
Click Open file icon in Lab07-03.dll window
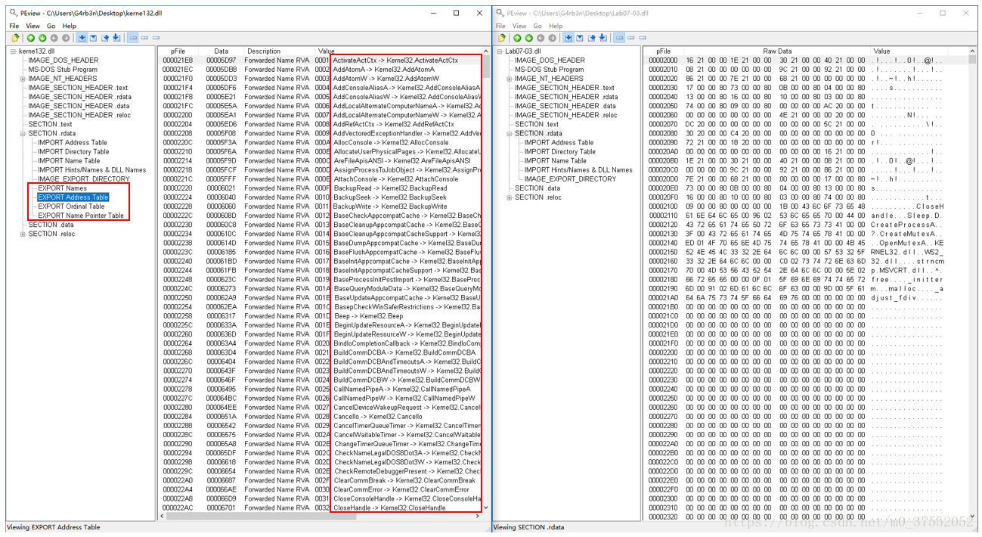click(502, 38)
